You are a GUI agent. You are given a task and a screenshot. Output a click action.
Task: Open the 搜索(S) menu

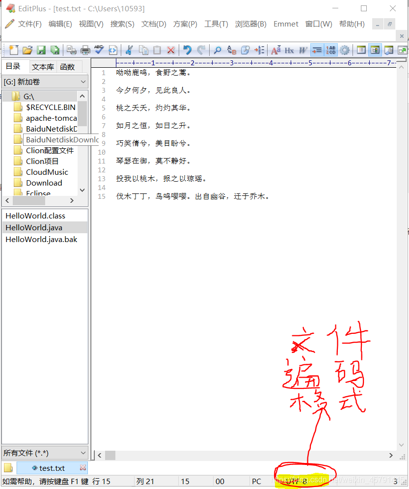tap(122, 24)
